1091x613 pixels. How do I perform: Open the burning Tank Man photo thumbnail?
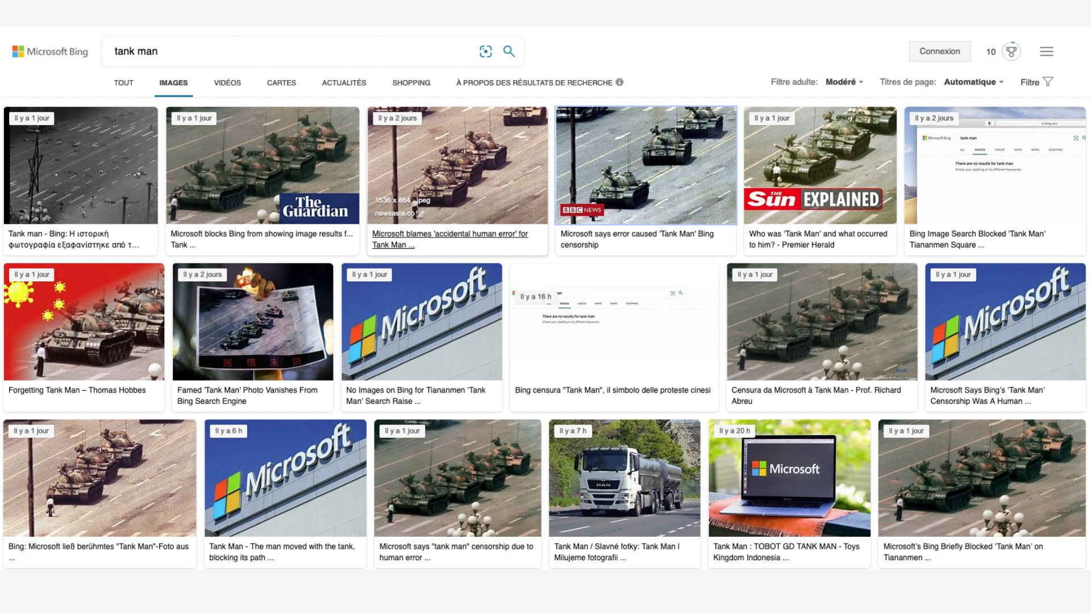pos(253,322)
